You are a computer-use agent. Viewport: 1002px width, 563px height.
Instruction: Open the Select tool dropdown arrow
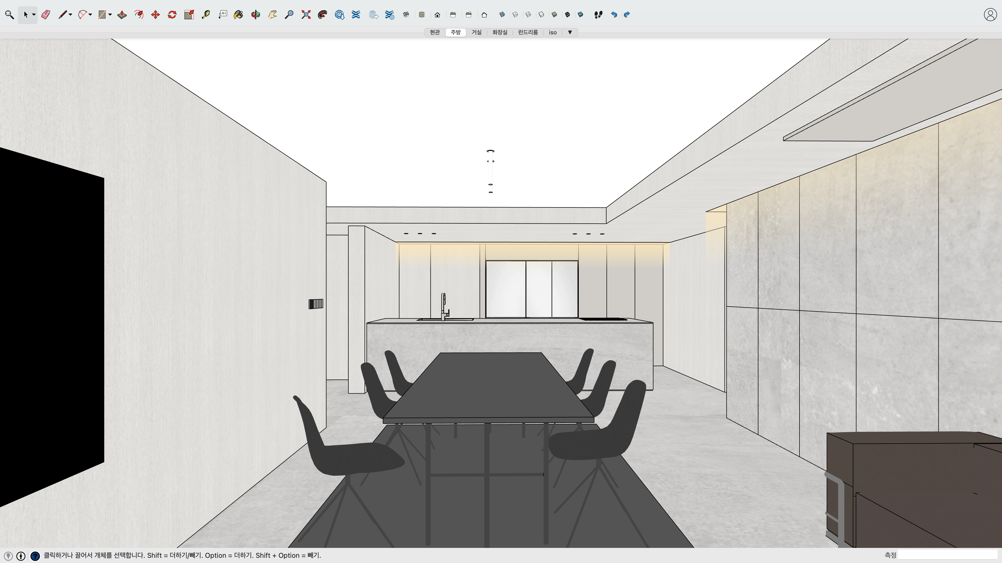[34, 15]
